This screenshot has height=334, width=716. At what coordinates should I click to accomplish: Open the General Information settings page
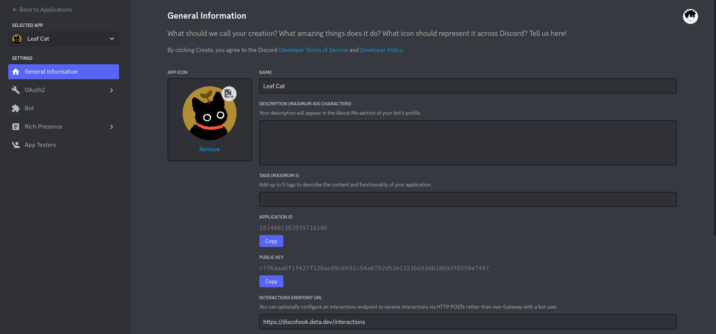tap(64, 72)
